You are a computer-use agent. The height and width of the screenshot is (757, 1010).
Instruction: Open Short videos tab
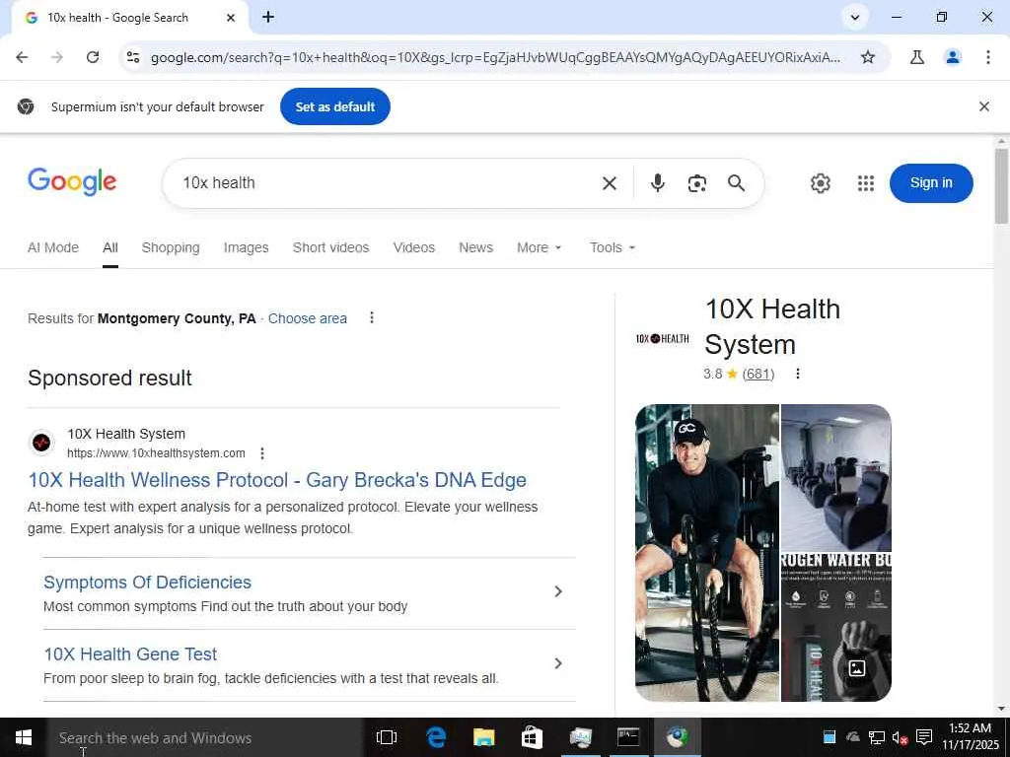click(331, 247)
